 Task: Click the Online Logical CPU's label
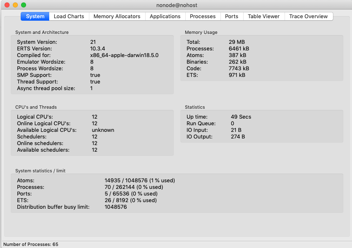click(x=44, y=123)
